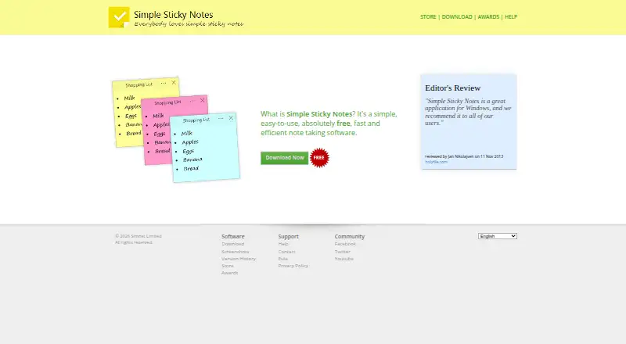Viewport: 626px width, 344px height.
Task: Click the 'Everybody loves simple sticky notes' tagline
Action: click(189, 24)
